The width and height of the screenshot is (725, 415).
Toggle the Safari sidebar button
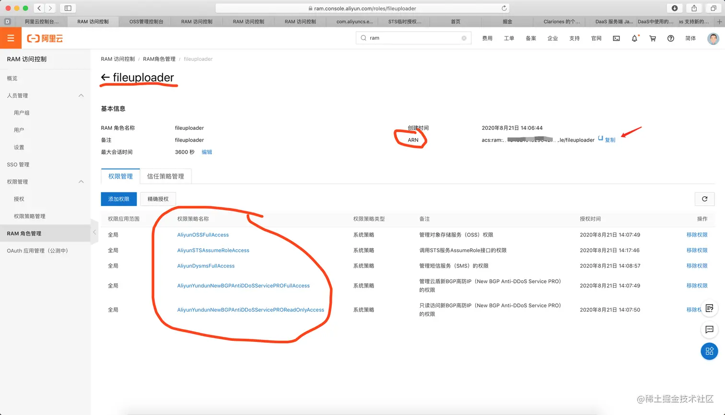(68, 8)
